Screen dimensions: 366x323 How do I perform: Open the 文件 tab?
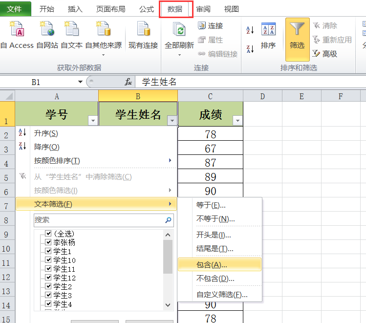click(16, 9)
